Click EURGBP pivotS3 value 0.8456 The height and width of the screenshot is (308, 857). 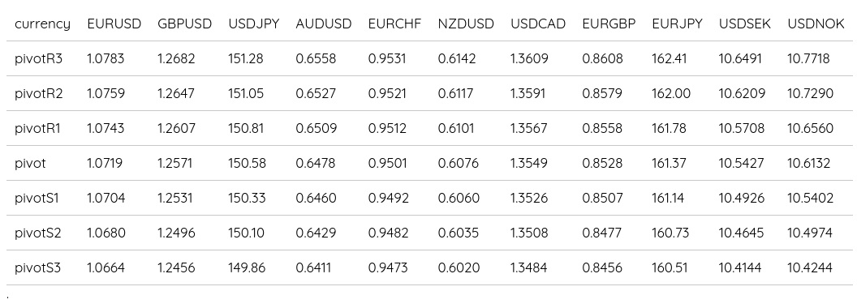click(x=601, y=268)
